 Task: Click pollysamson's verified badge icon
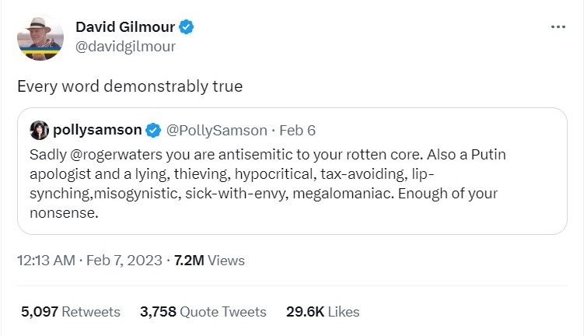click(x=154, y=129)
